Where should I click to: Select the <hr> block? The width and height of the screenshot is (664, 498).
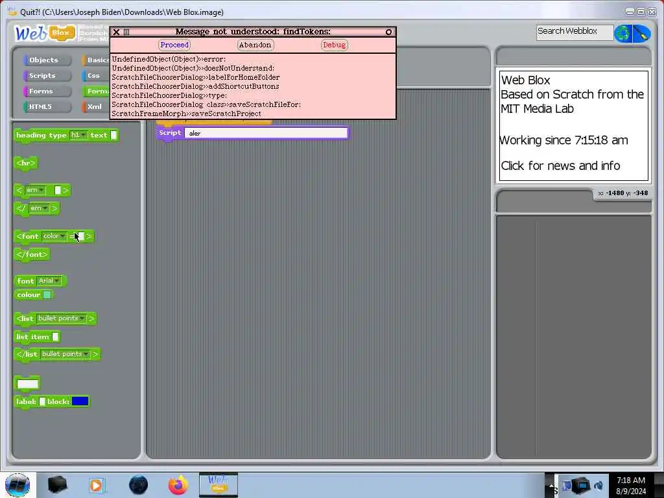[26, 163]
